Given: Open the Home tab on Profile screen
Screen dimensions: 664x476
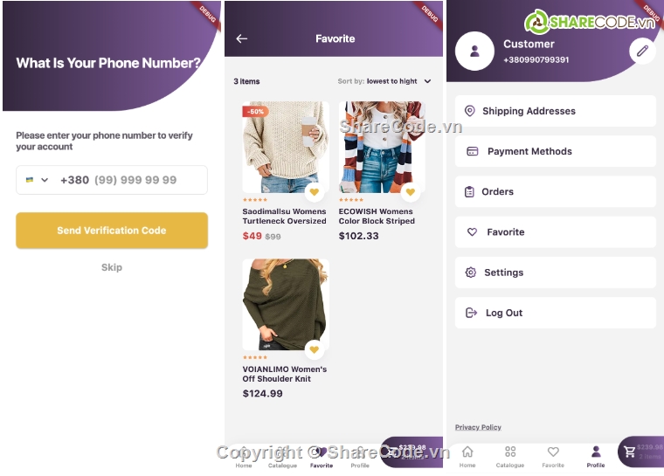Looking at the screenshot, I should (467, 457).
